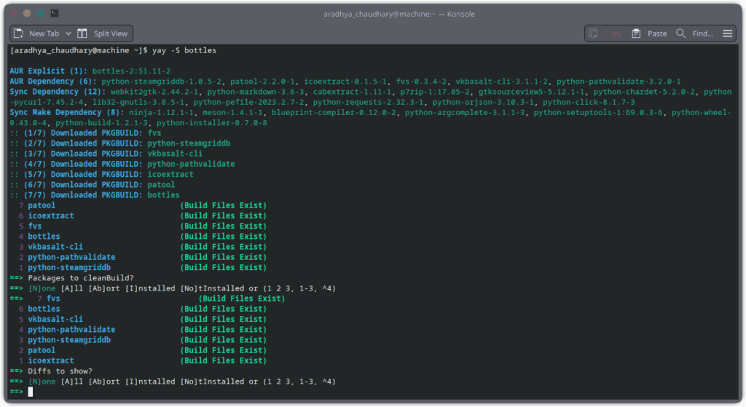The height and width of the screenshot is (407, 746).
Task: Minimize the Konsole window
Action: pyautogui.click(x=27, y=13)
